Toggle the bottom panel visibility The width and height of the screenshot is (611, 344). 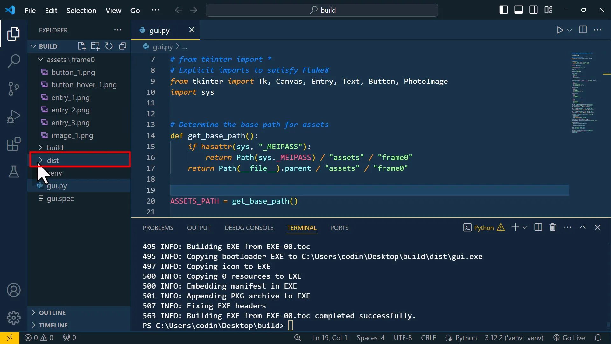click(x=518, y=10)
